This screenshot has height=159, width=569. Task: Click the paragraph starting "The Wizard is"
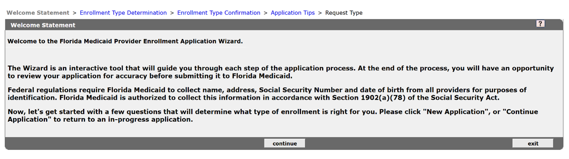279,72
